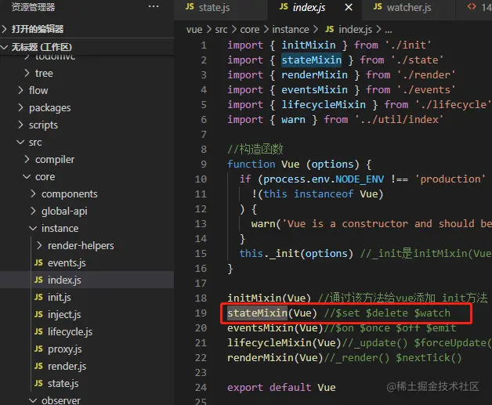Viewport: 492px width, 405px height.
Task: Open state.js in the file tree
Action: coord(87,383)
